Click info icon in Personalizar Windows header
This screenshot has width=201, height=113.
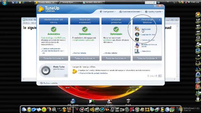[159, 20]
